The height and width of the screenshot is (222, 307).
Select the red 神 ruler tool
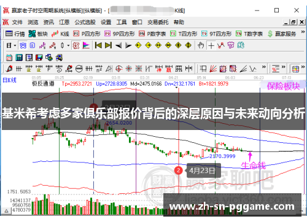pos(158,69)
